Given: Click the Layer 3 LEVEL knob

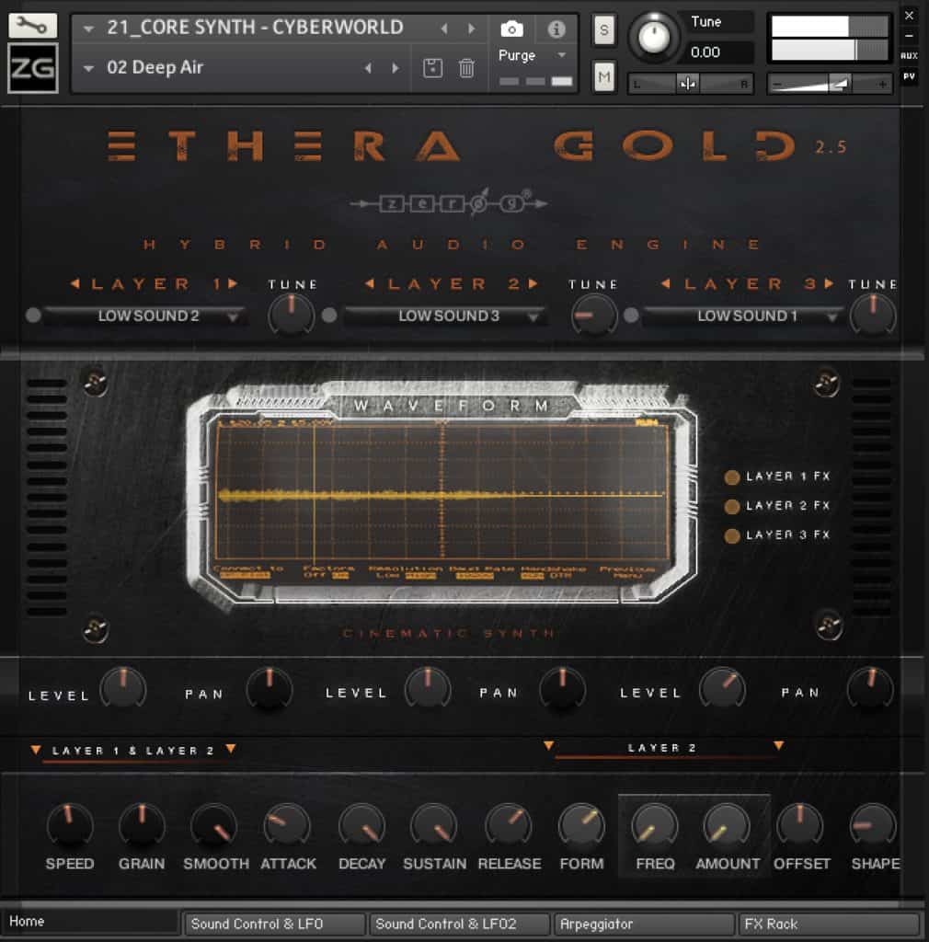Looking at the screenshot, I should pyautogui.click(x=722, y=688).
